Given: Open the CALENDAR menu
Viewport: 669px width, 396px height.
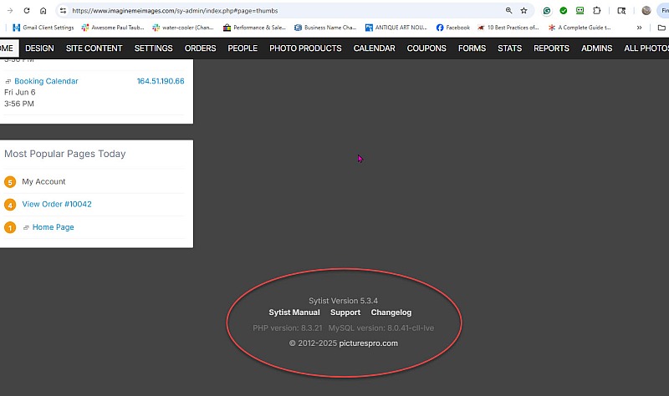Looking at the screenshot, I should click(374, 48).
